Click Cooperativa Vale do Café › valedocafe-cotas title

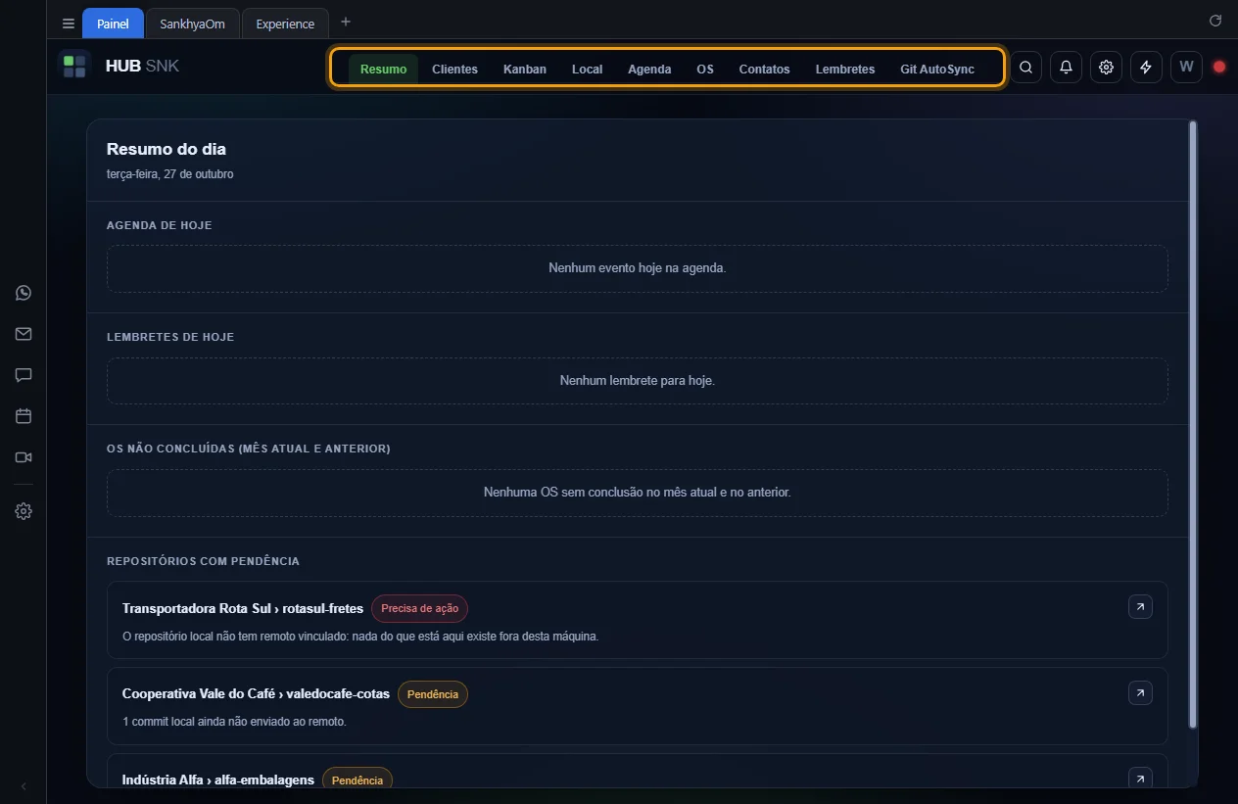[x=256, y=693]
